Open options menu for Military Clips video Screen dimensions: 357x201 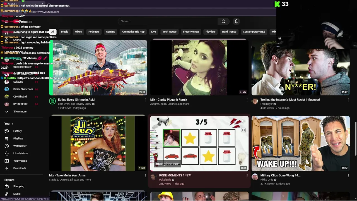348,176
